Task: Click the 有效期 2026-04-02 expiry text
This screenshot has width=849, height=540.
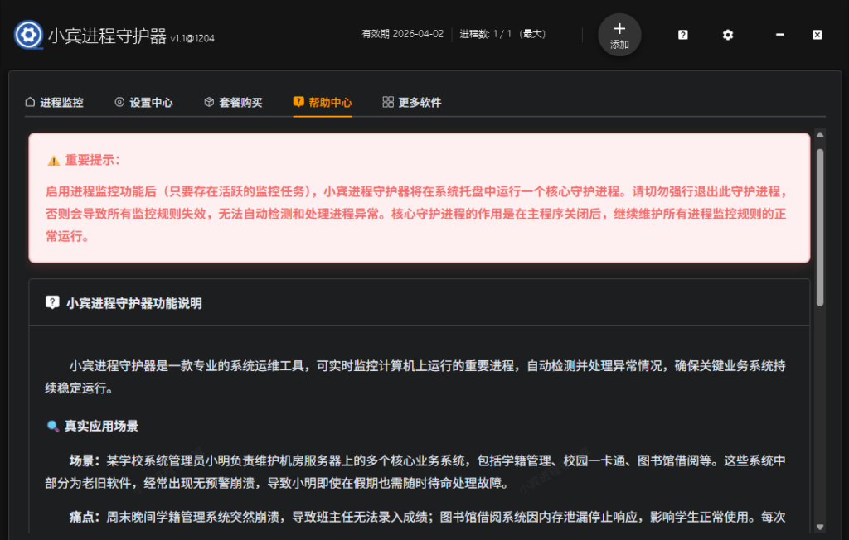Action: 403,35
